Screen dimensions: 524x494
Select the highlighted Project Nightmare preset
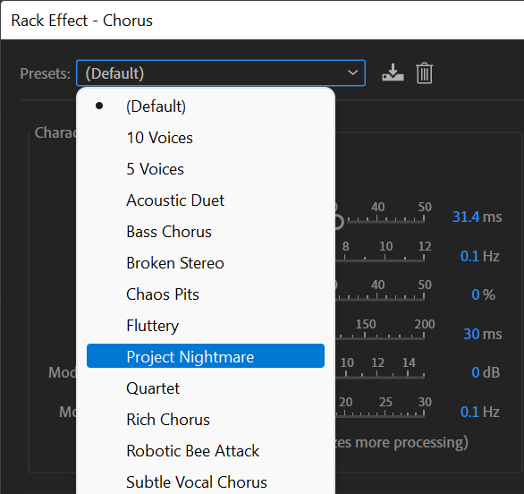pyautogui.click(x=206, y=356)
